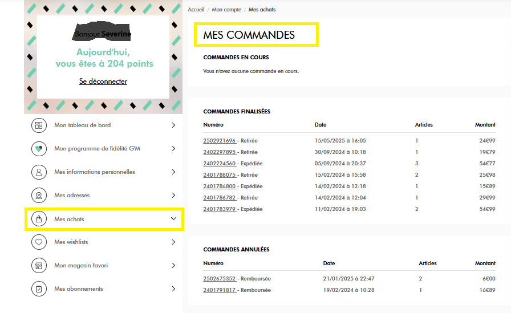Click the date 19/02/2024 à 10:28

click(x=348, y=290)
